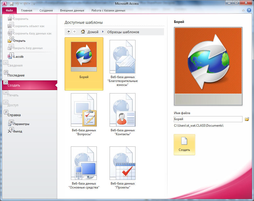This screenshot has width=254, height=201.
Task: Select Работа с базами данных tab
Action: coord(108,10)
